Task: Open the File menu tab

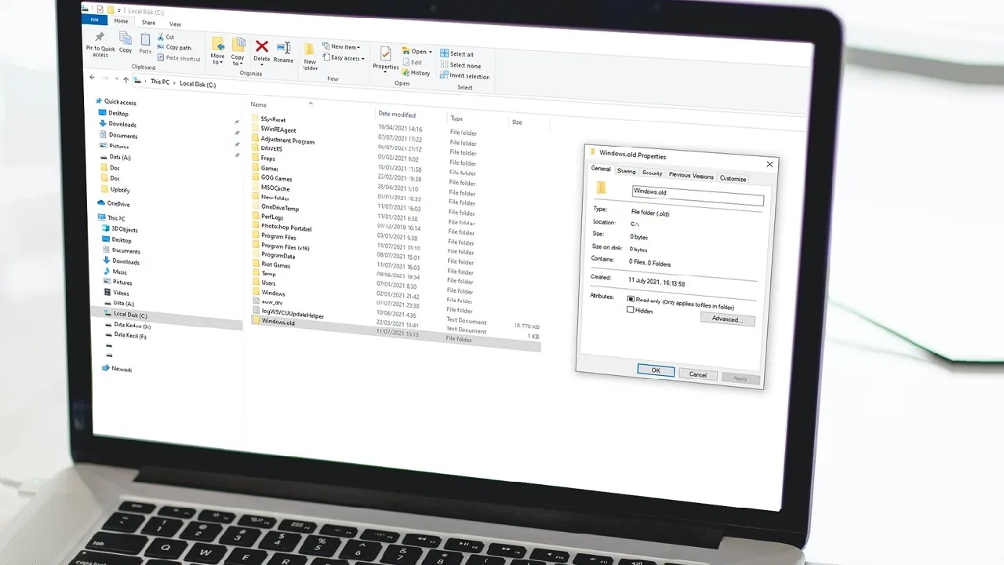Action: click(x=95, y=19)
